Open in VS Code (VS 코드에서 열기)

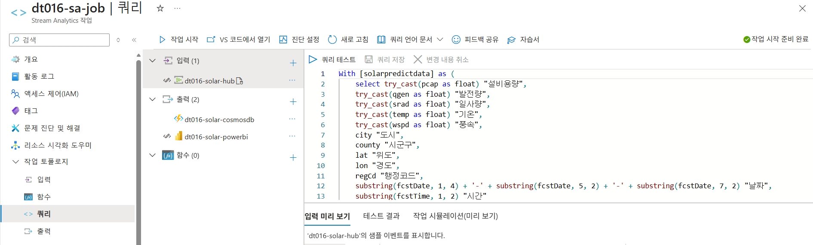[x=238, y=40]
